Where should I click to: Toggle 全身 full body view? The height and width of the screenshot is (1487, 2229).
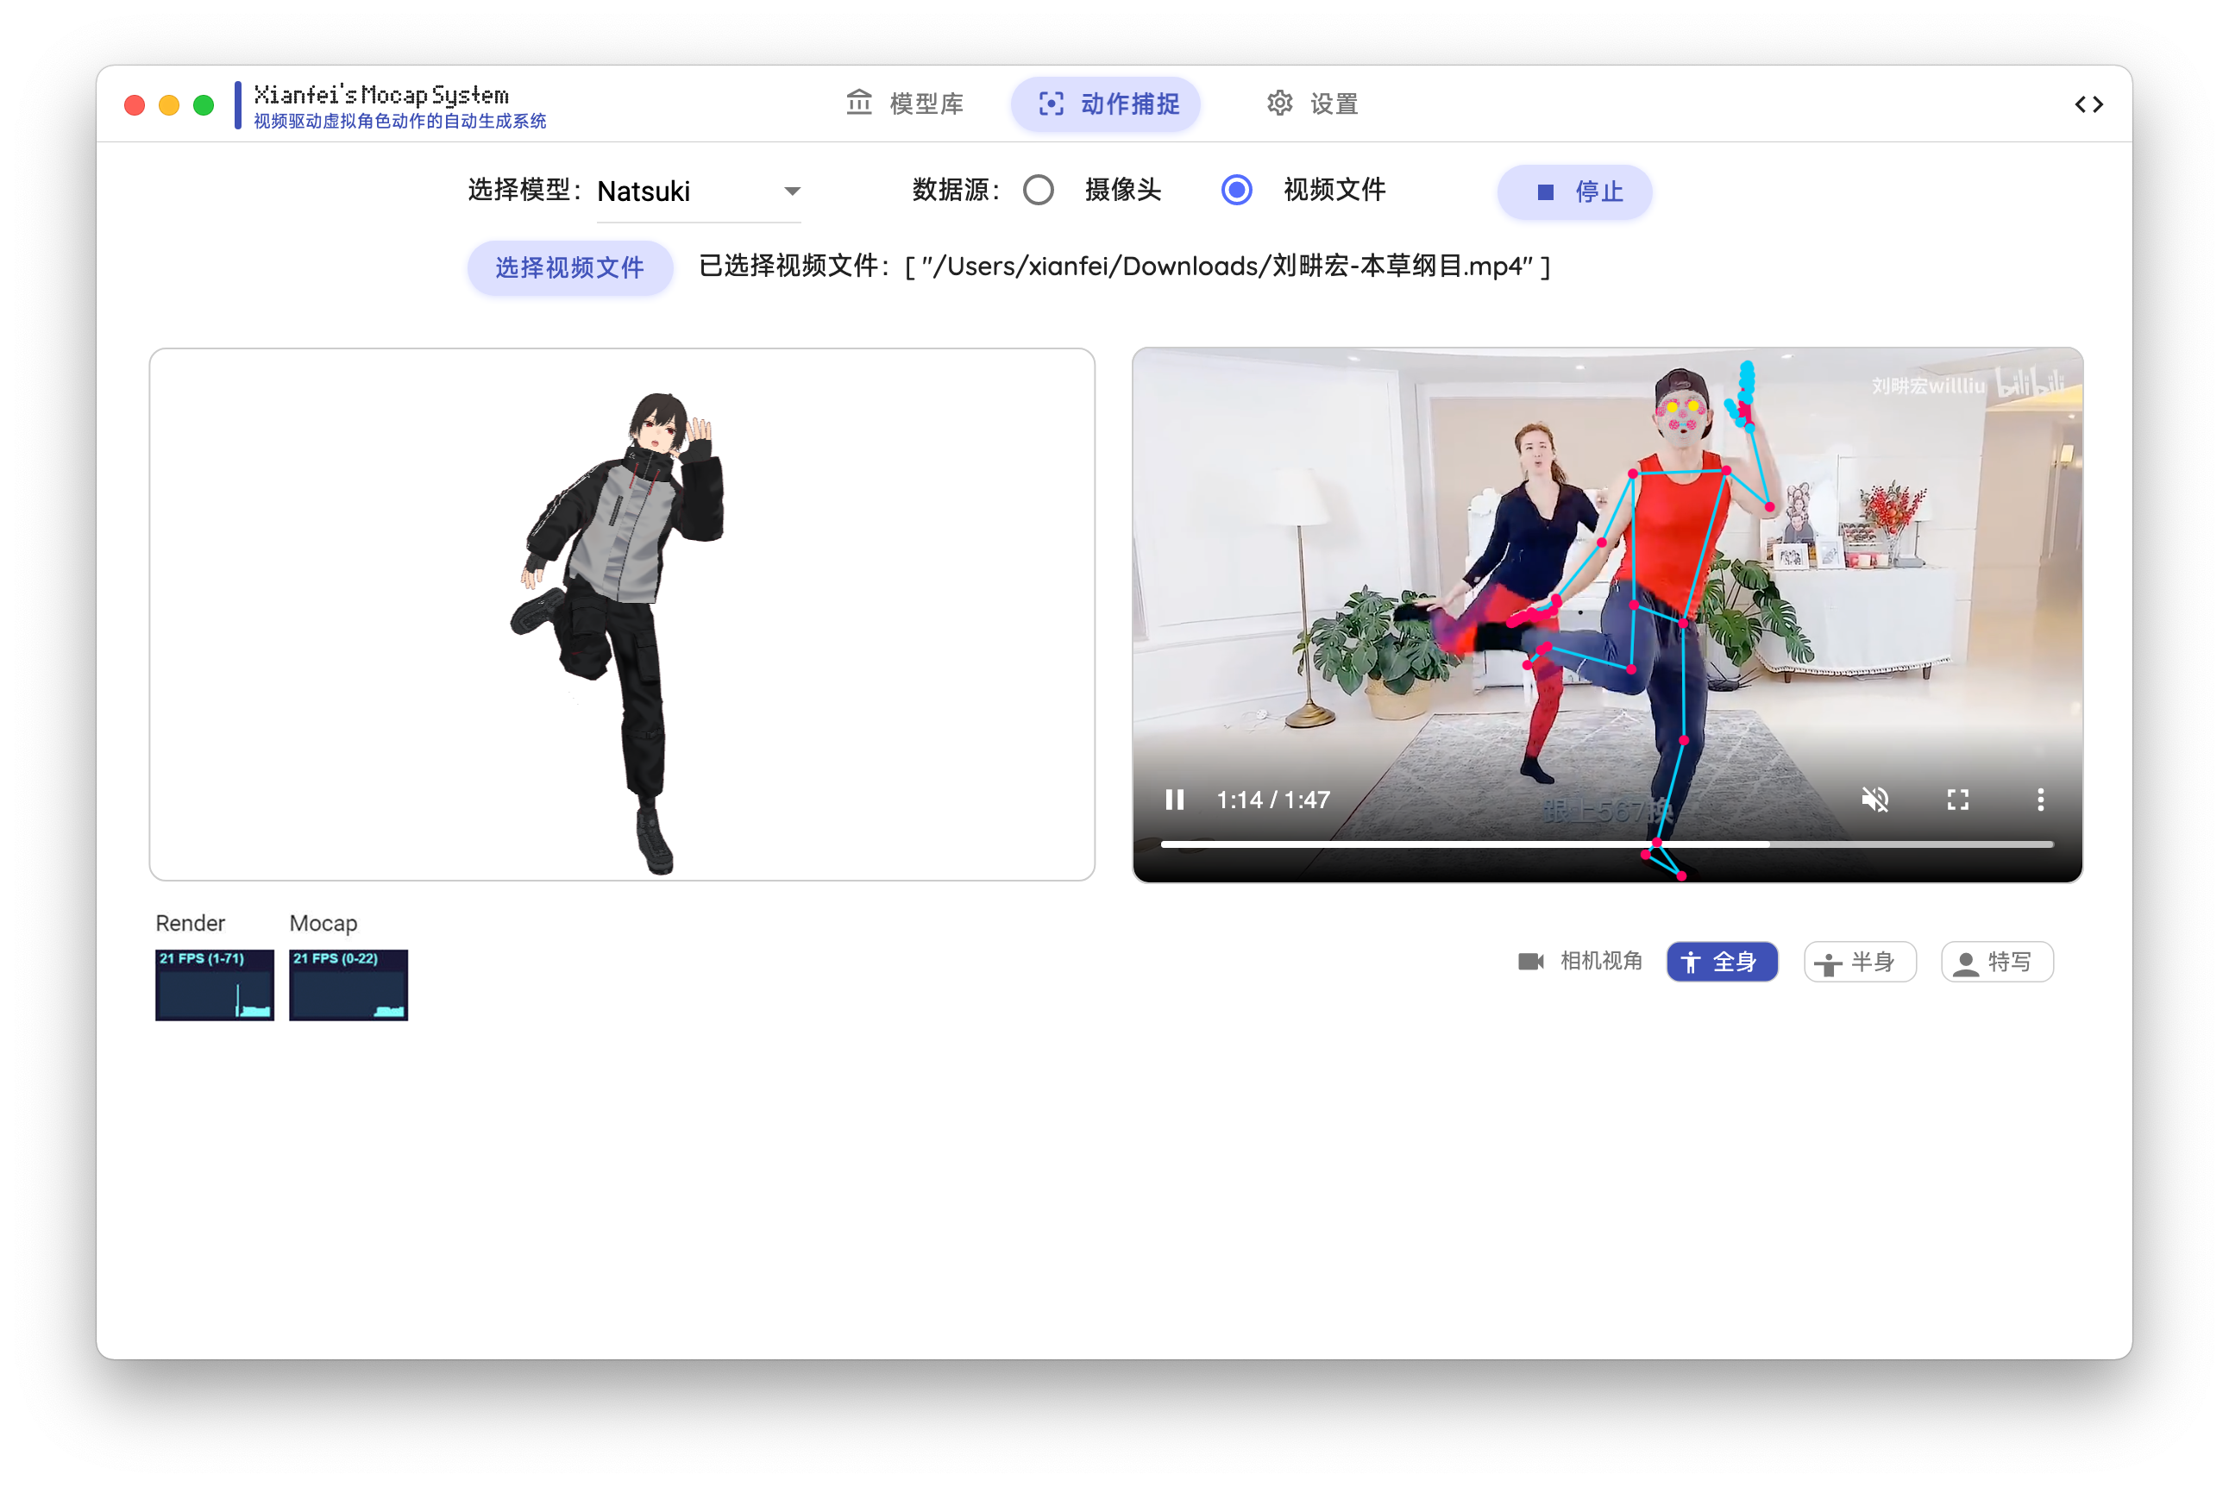1722,962
